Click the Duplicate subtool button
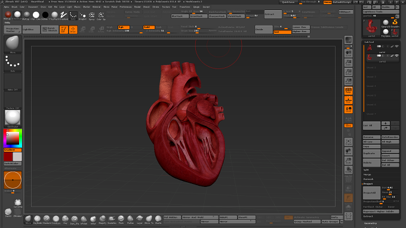406x228 pixels. [x=371, y=154]
